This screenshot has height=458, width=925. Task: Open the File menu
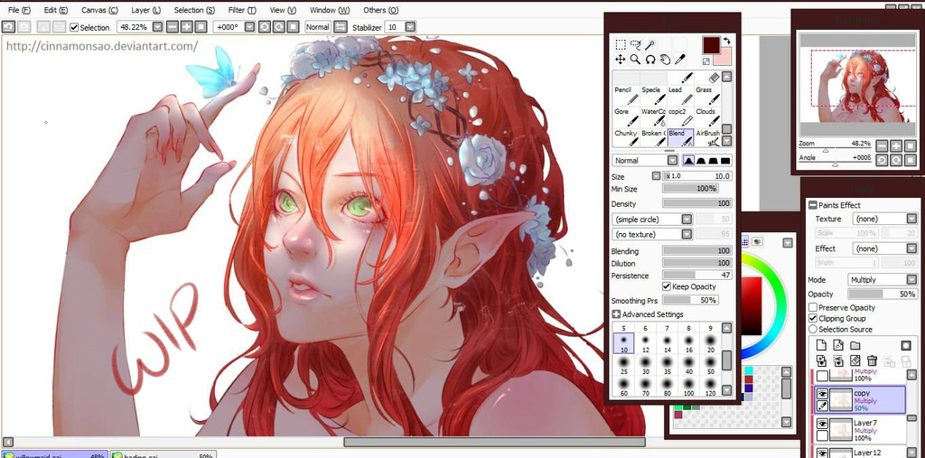(19, 10)
